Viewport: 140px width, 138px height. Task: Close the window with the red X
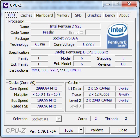pyautogui.click(x=129, y=4)
